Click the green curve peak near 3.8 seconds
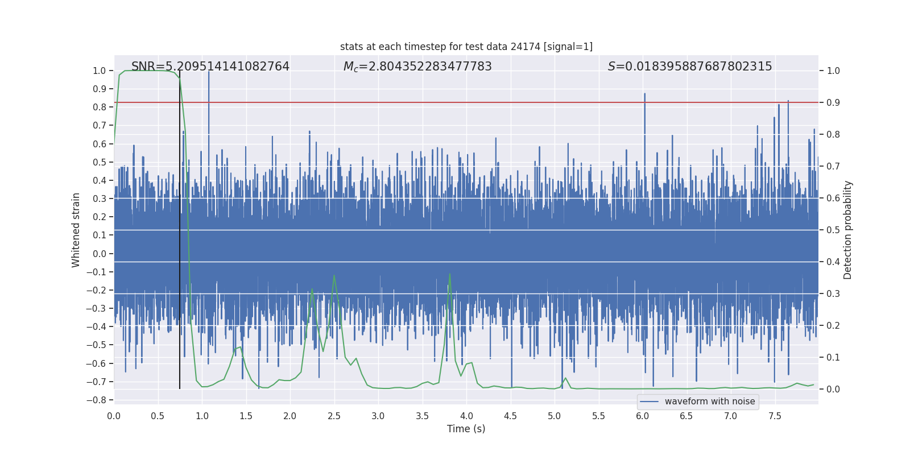910x455 pixels. [450, 274]
